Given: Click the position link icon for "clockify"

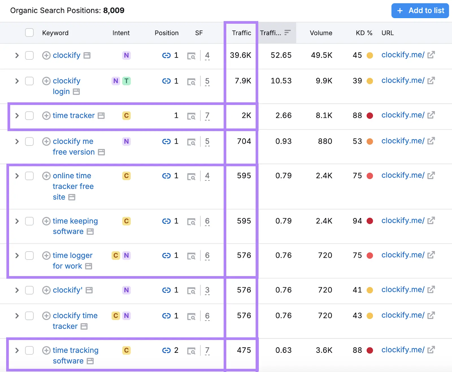Looking at the screenshot, I should coord(167,56).
